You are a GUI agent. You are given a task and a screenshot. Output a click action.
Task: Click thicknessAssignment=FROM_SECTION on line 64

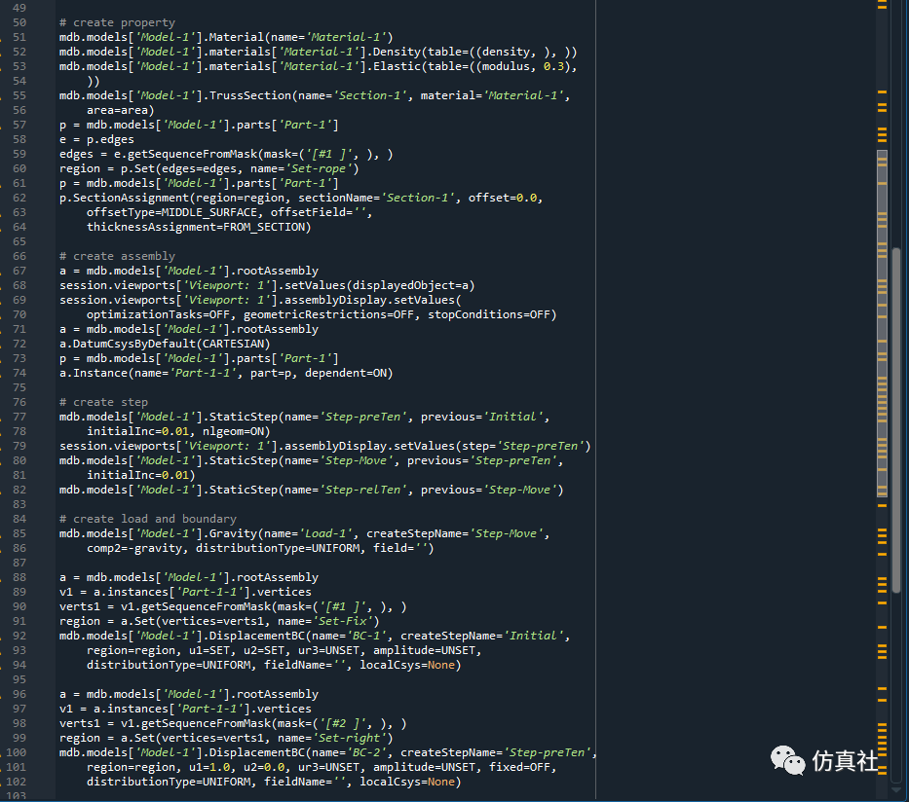pyautogui.click(x=199, y=227)
